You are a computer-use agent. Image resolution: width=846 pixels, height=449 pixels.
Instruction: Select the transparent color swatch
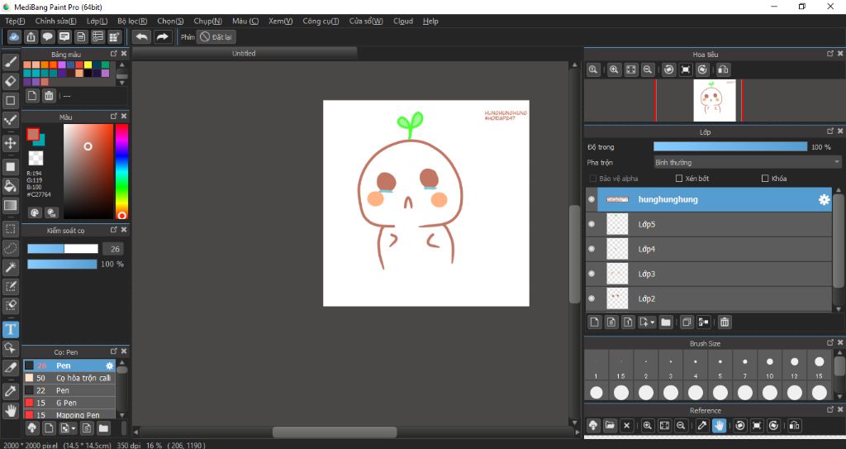point(36,158)
